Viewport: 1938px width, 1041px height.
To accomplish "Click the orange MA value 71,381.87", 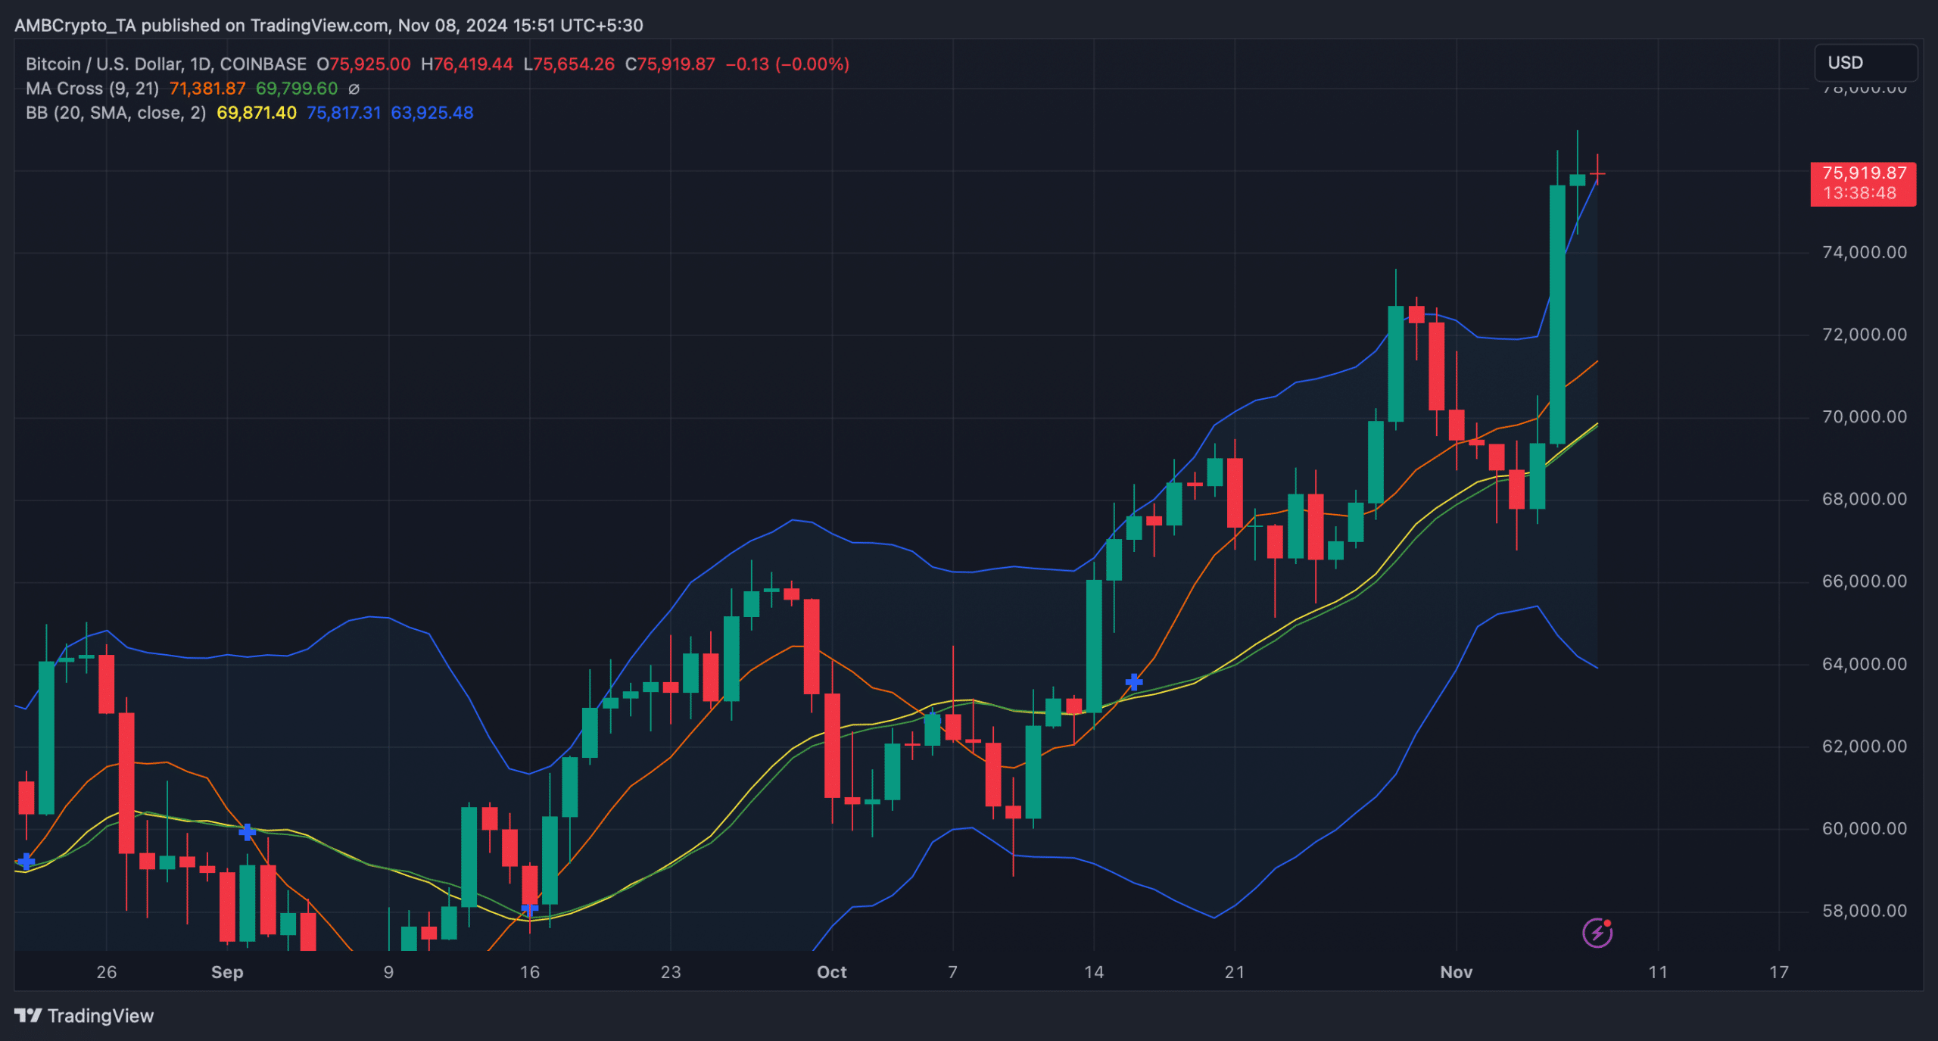I will point(207,89).
